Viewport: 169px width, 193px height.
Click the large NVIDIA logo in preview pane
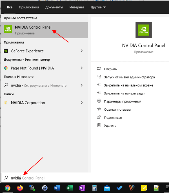tap(144, 30)
